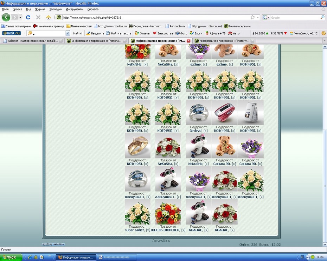This screenshot has width=327, height=261.
Task: Switch to the XBlaster tab
Action: click(33, 41)
